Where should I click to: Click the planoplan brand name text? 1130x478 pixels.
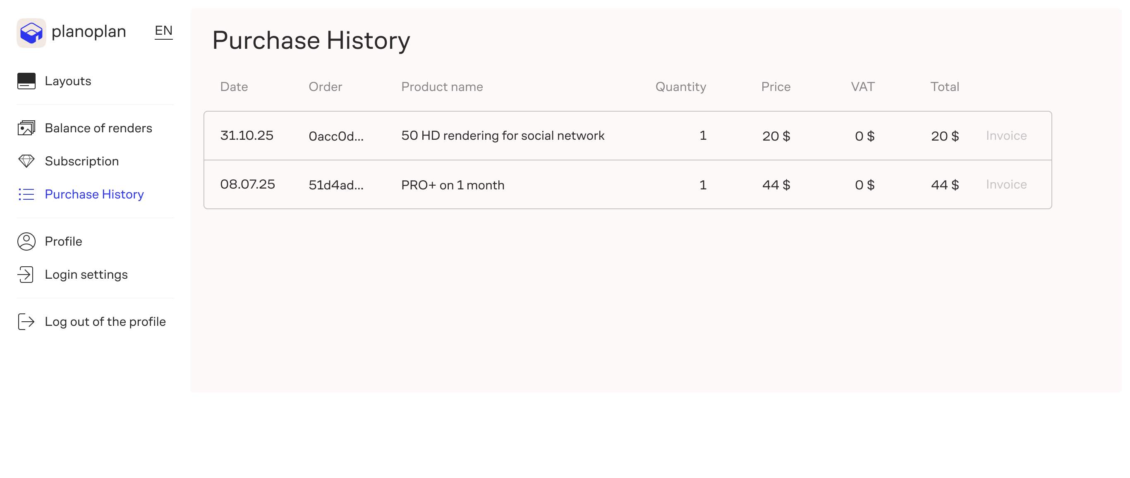89,31
